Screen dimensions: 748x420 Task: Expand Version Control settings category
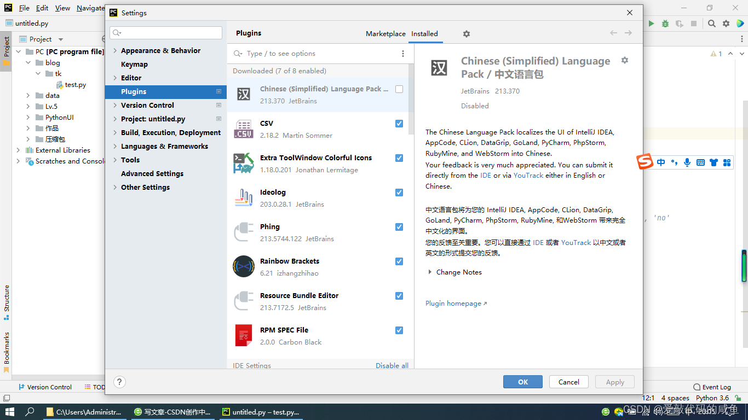(x=114, y=105)
